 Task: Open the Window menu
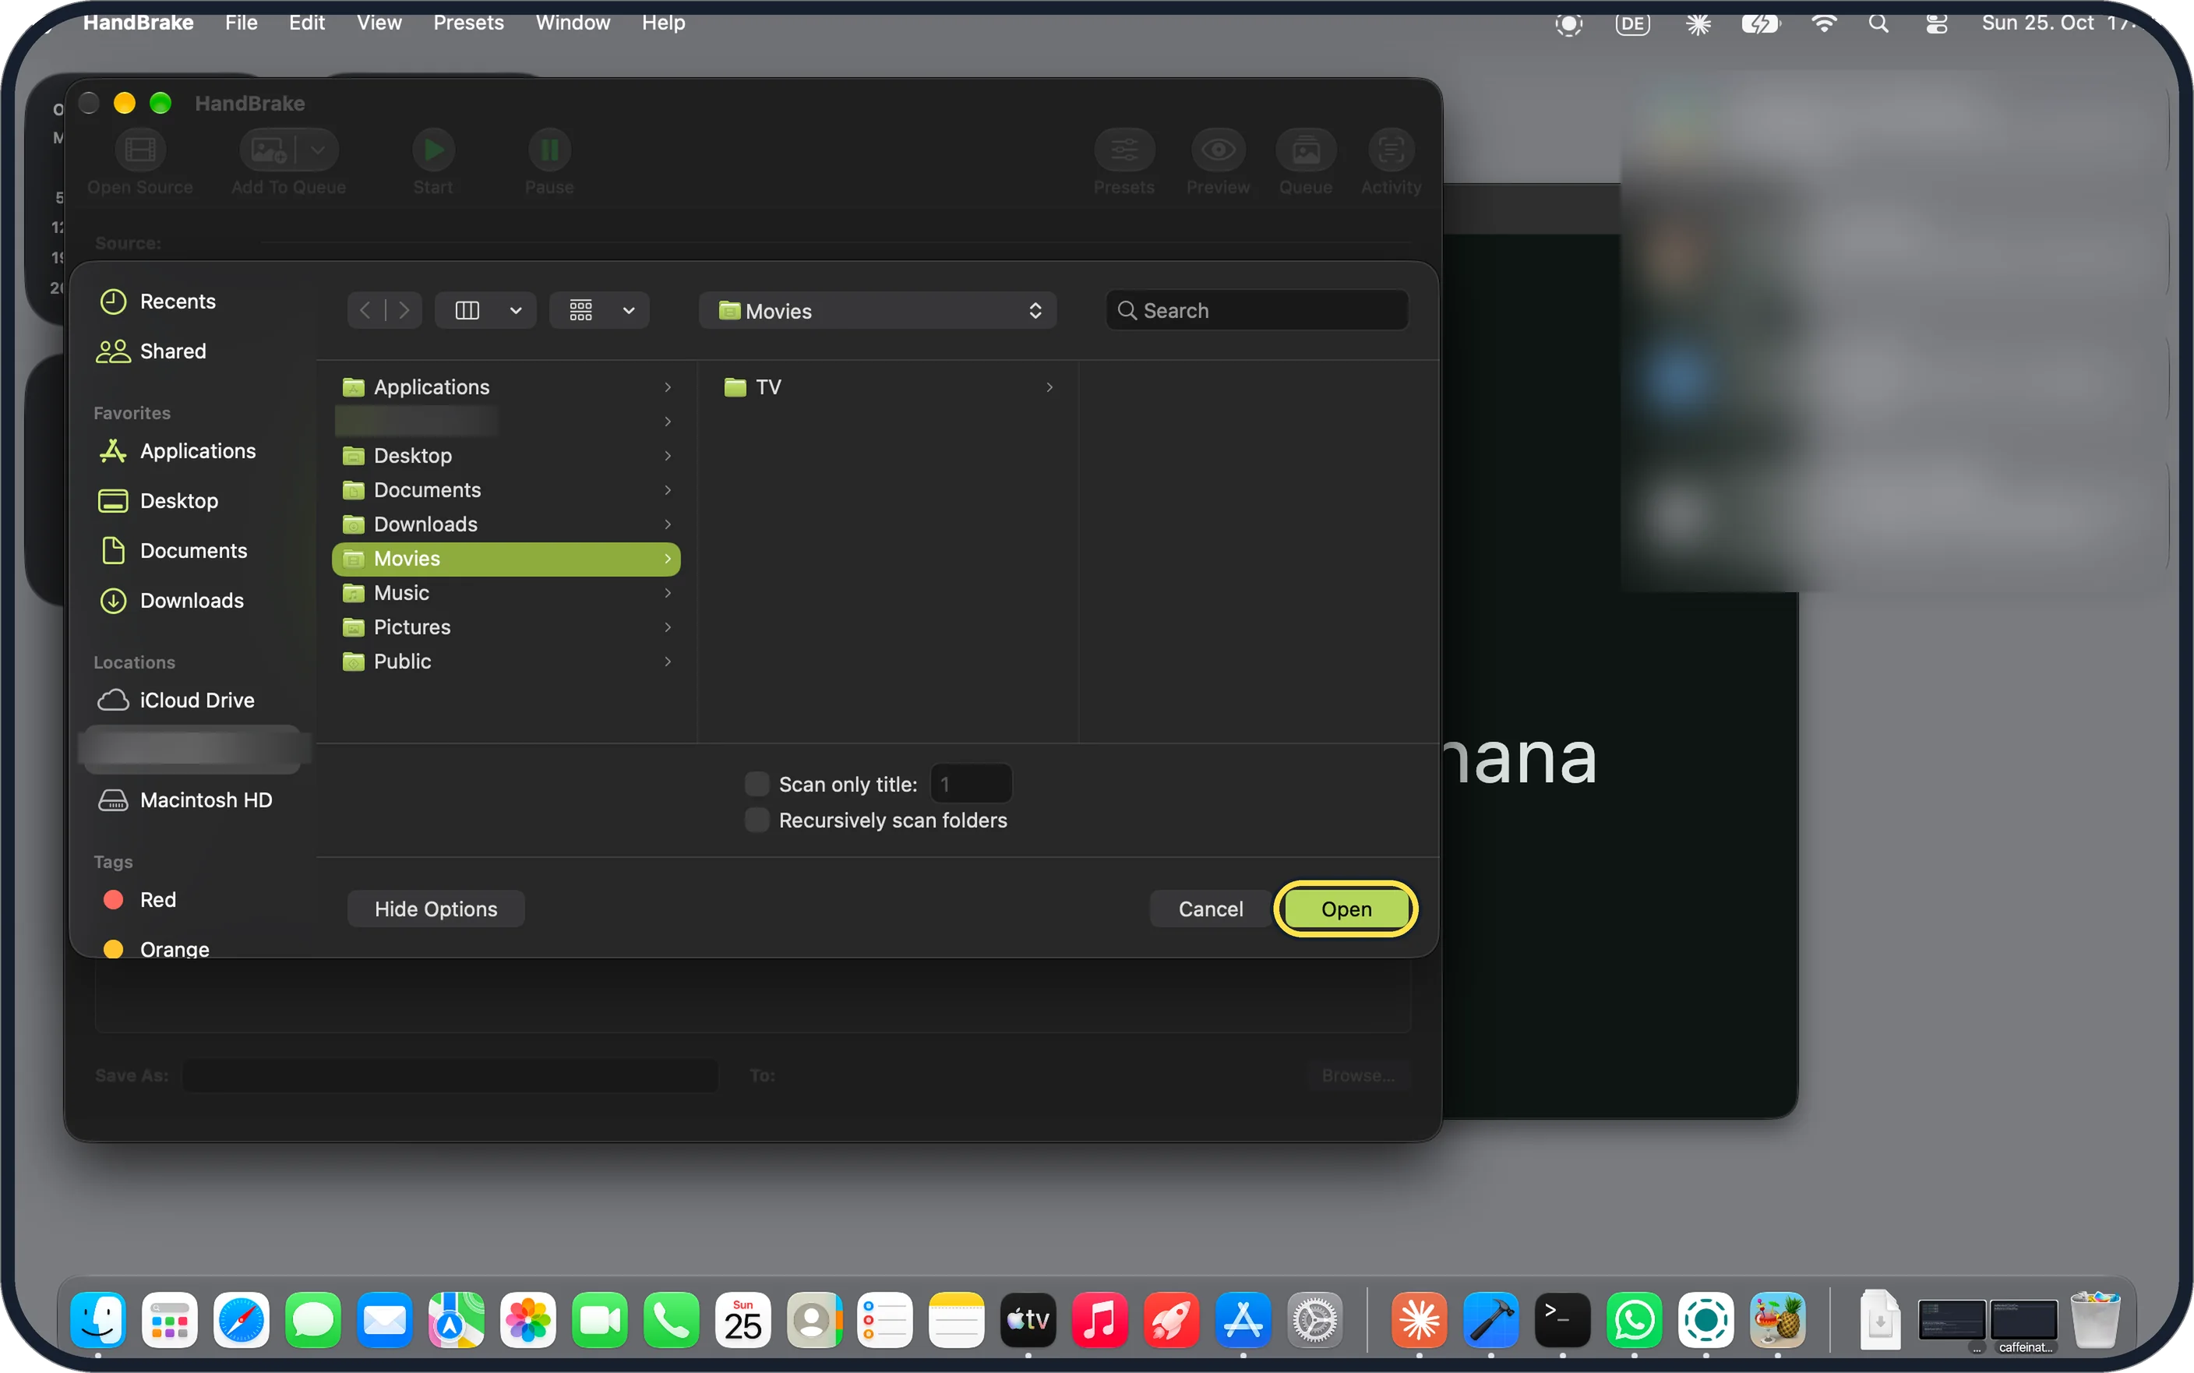(573, 23)
